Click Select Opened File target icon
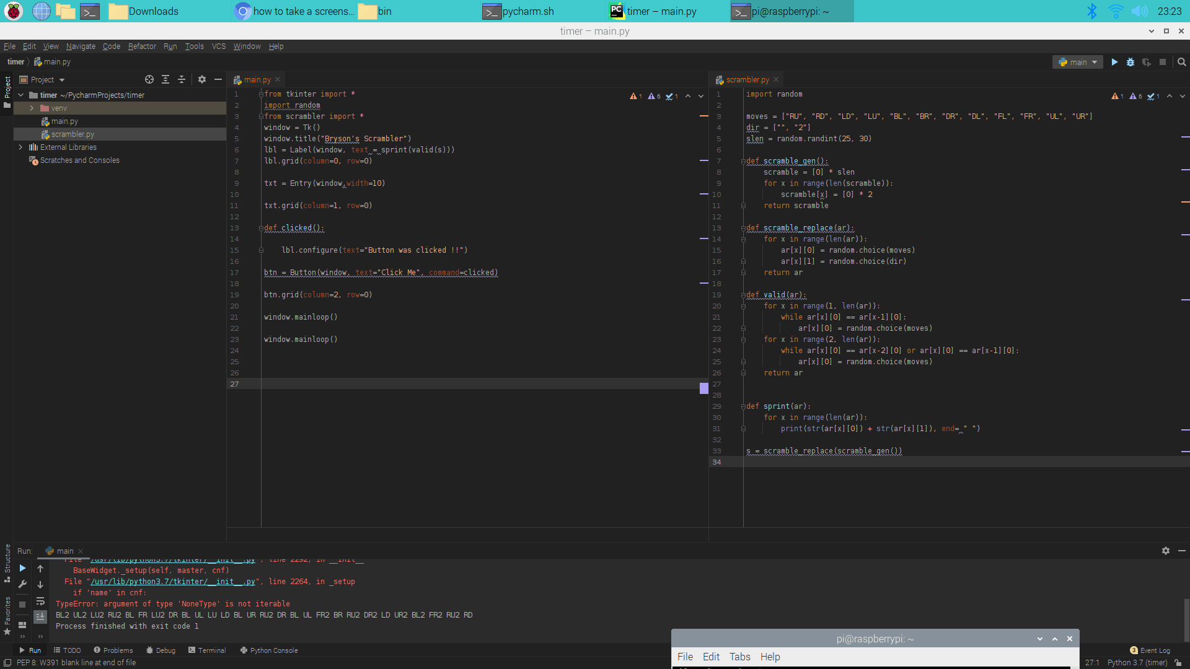This screenshot has height=669, width=1190. pyautogui.click(x=149, y=79)
